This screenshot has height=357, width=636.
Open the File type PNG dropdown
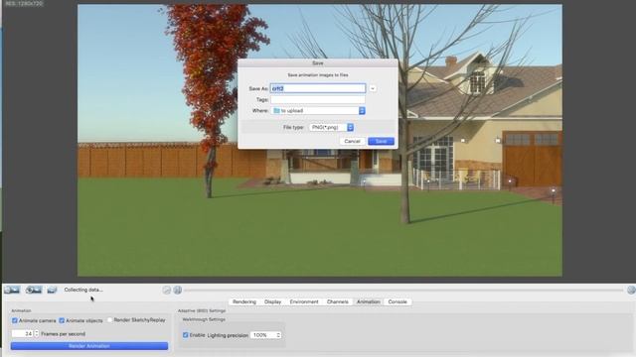coord(331,128)
